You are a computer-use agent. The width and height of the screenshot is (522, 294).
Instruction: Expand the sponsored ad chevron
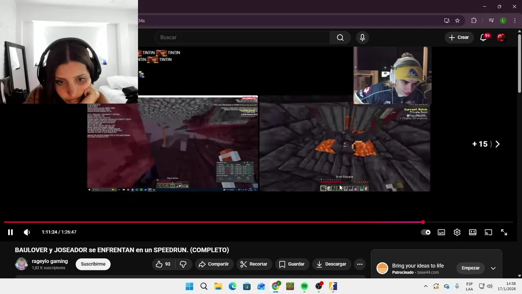tap(493, 268)
